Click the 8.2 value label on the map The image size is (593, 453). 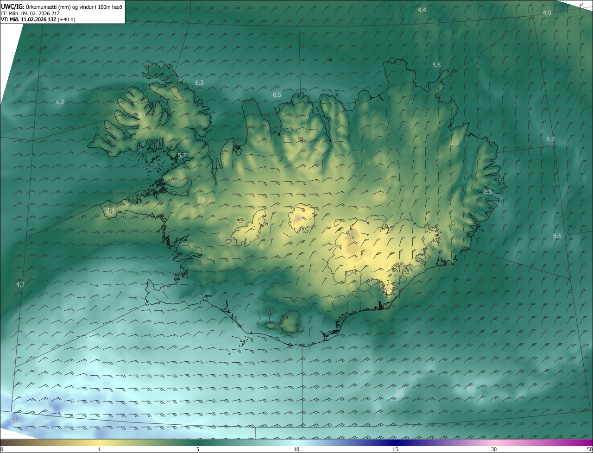(x=471, y=389)
